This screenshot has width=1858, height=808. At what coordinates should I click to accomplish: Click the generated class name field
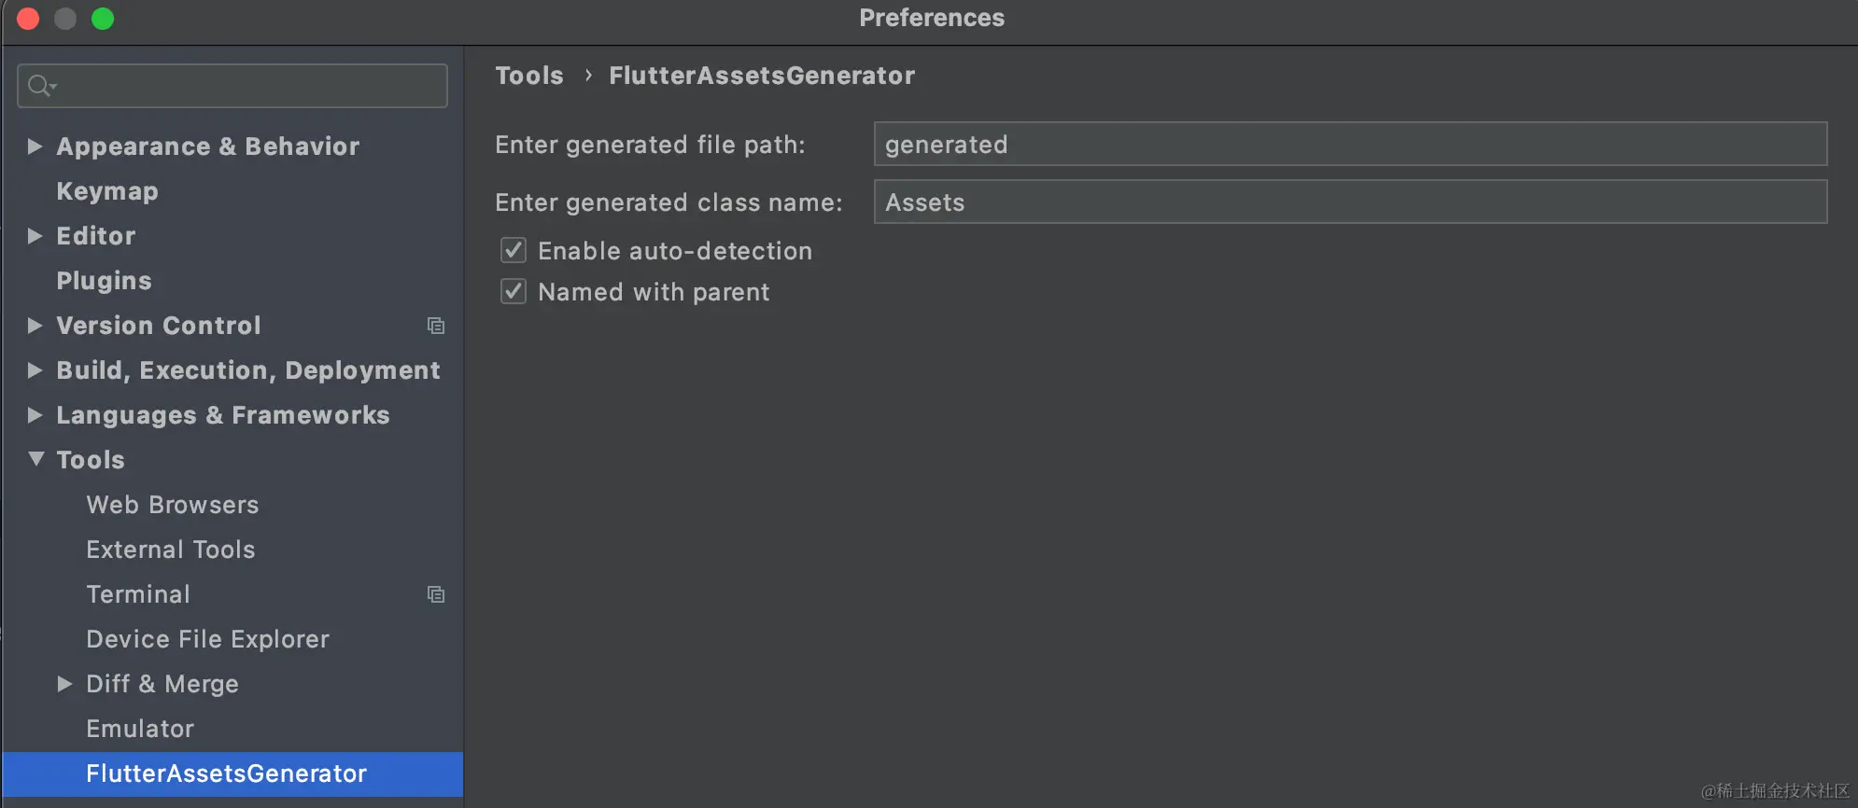1349,202
